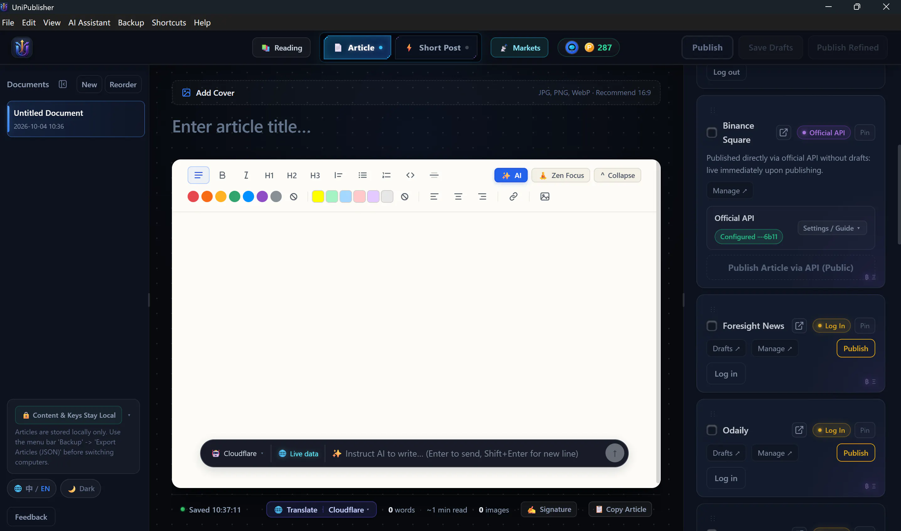Pick the red text color swatch

[x=193, y=197]
